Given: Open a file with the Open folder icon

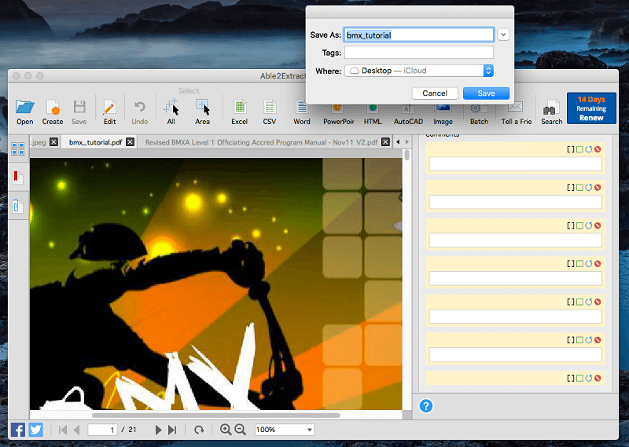Looking at the screenshot, I should (25, 112).
